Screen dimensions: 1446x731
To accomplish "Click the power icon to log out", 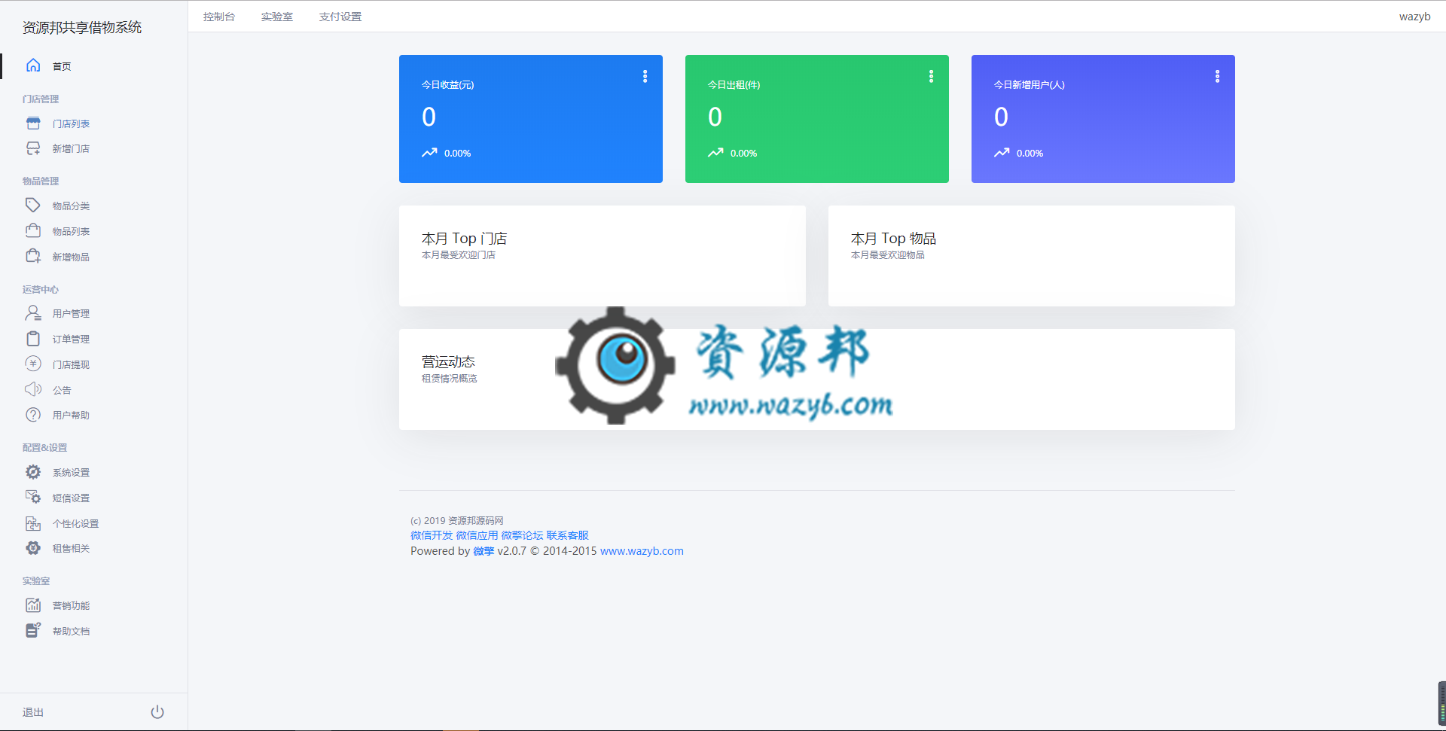I will coord(157,711).
